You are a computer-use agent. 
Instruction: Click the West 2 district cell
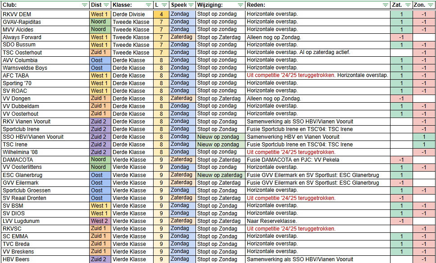pos(100,221)
